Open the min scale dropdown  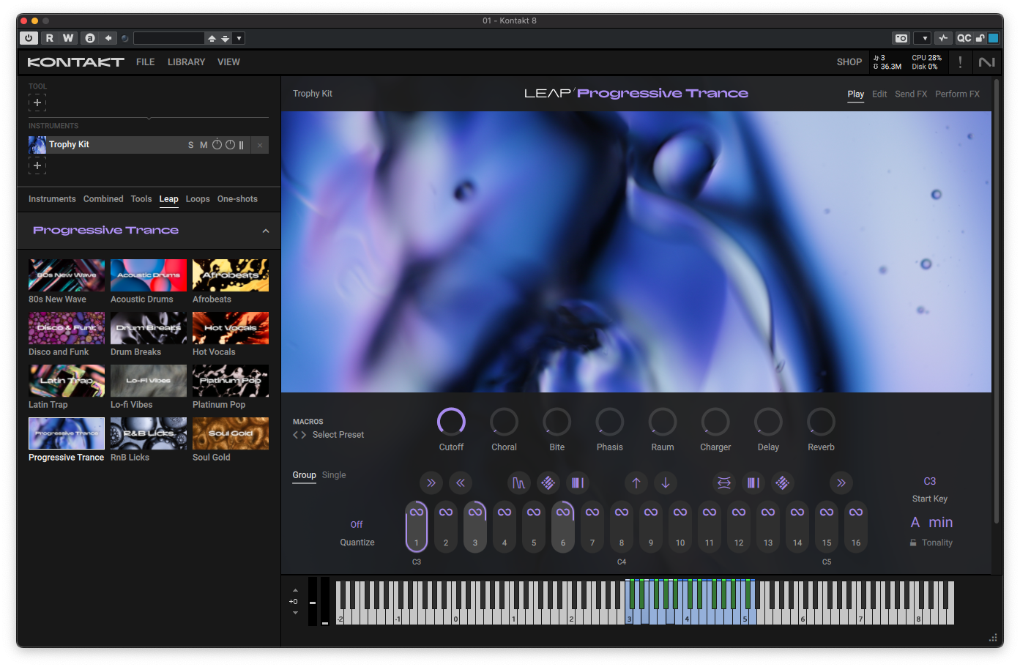[941, 522]
